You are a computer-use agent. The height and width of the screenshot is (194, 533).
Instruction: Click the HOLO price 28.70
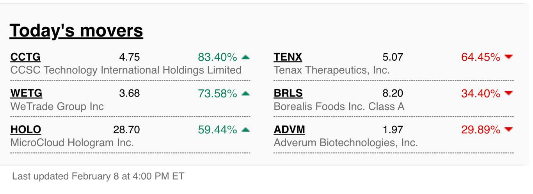pyautogui.click(x=126, y=129)
